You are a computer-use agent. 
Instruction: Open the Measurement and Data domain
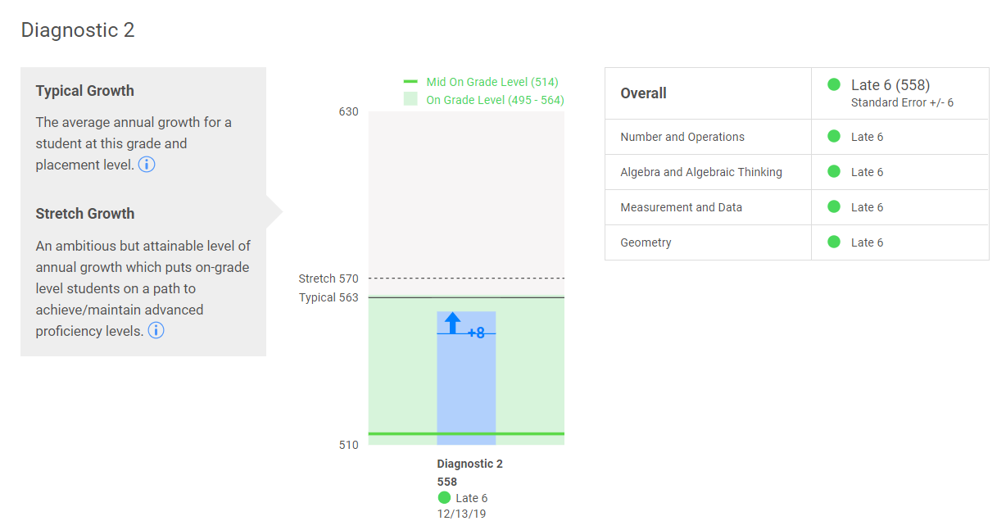pos(681,207)
